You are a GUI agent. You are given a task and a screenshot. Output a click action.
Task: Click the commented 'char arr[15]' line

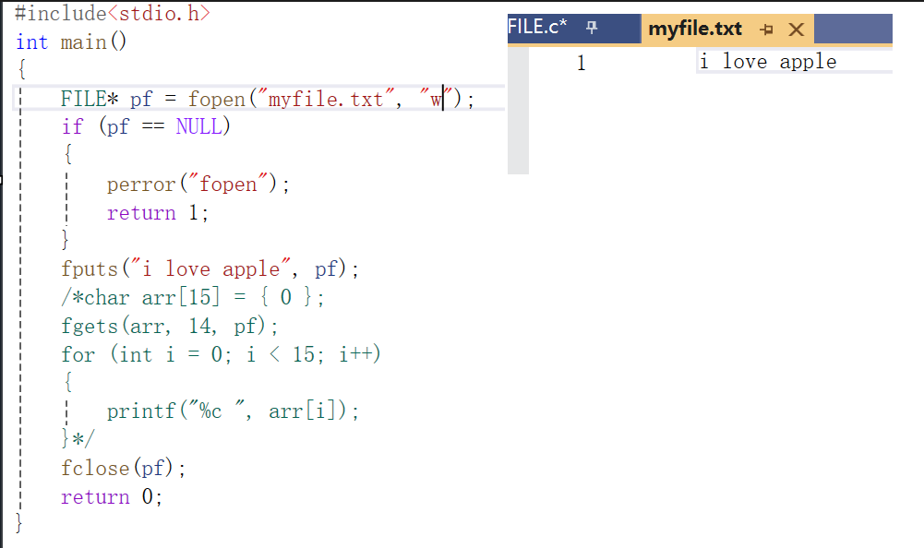coord(193,297)
